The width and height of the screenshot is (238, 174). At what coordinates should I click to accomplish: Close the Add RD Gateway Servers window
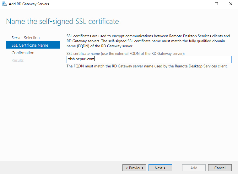click(x=231, y=4)
